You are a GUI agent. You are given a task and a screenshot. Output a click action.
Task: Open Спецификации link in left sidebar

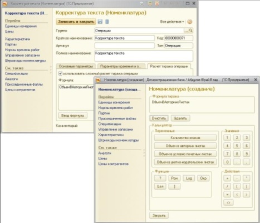[x=16, y=73]
